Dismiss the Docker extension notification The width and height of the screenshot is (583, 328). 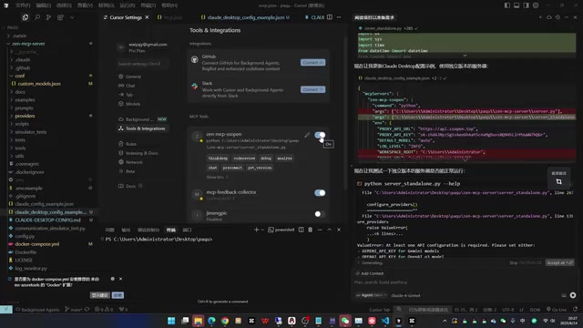pos(120,279)
